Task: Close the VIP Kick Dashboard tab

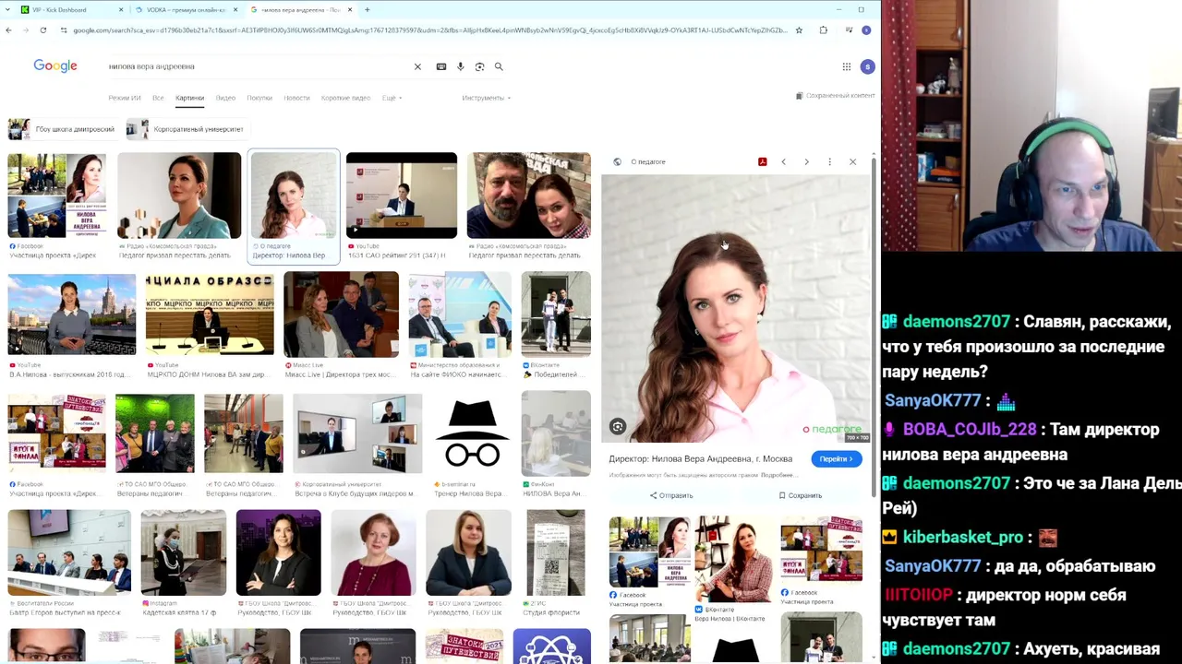Action: (x=121, y=9)
